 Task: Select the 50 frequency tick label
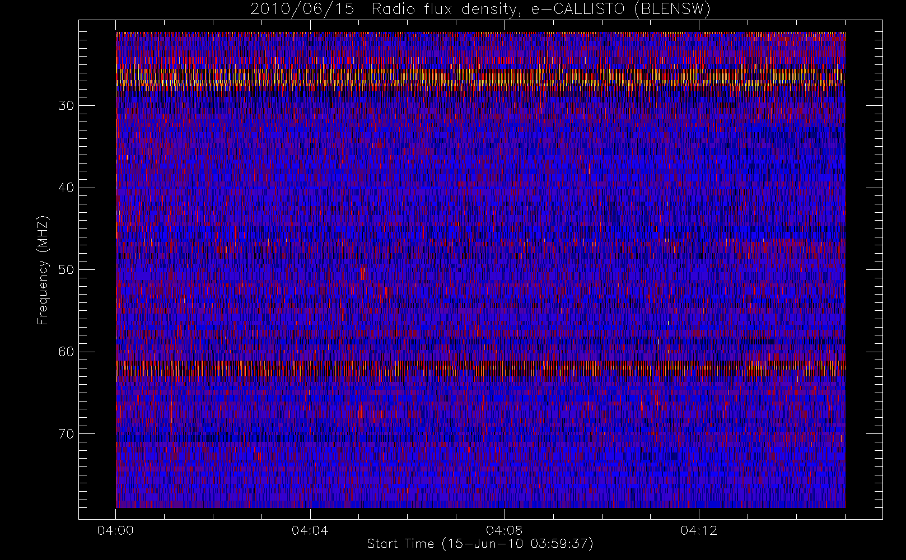[66, 270]
